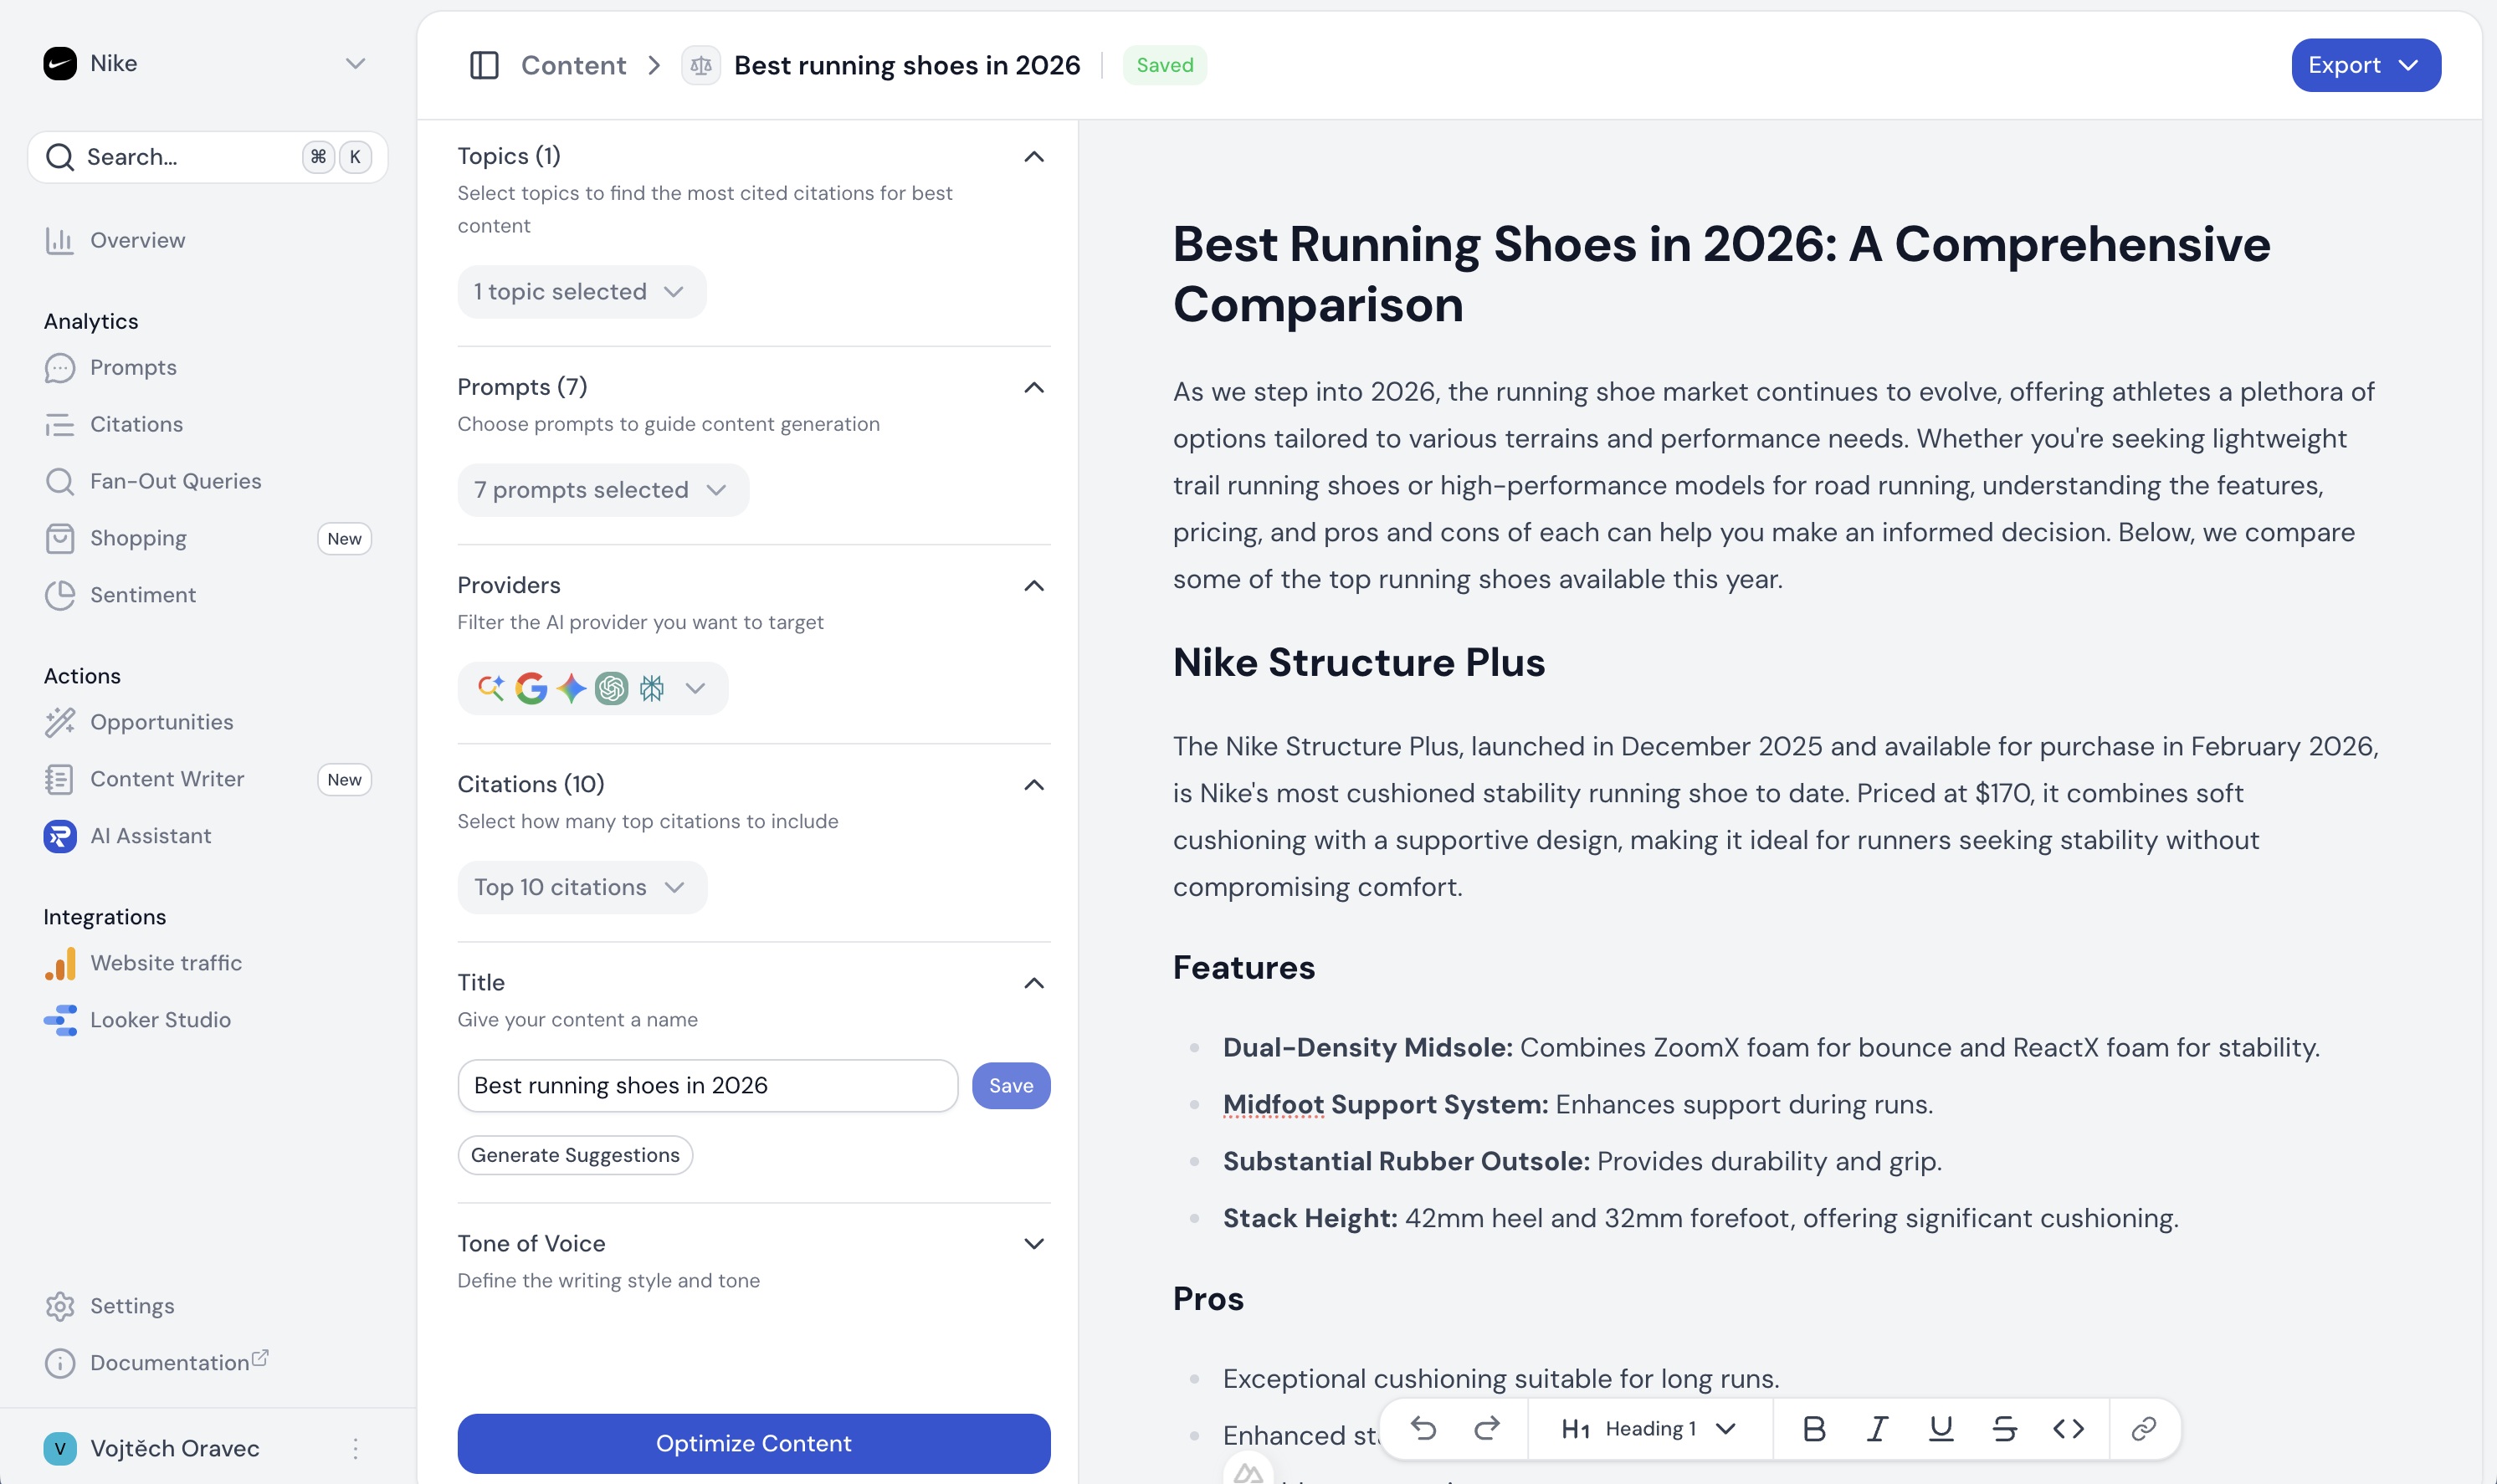Viewport: 2497px width, 1484px height.
Task: Toggle italic formatting in toolbar
Action: pyautogui.click(x=1877, y=1428)
